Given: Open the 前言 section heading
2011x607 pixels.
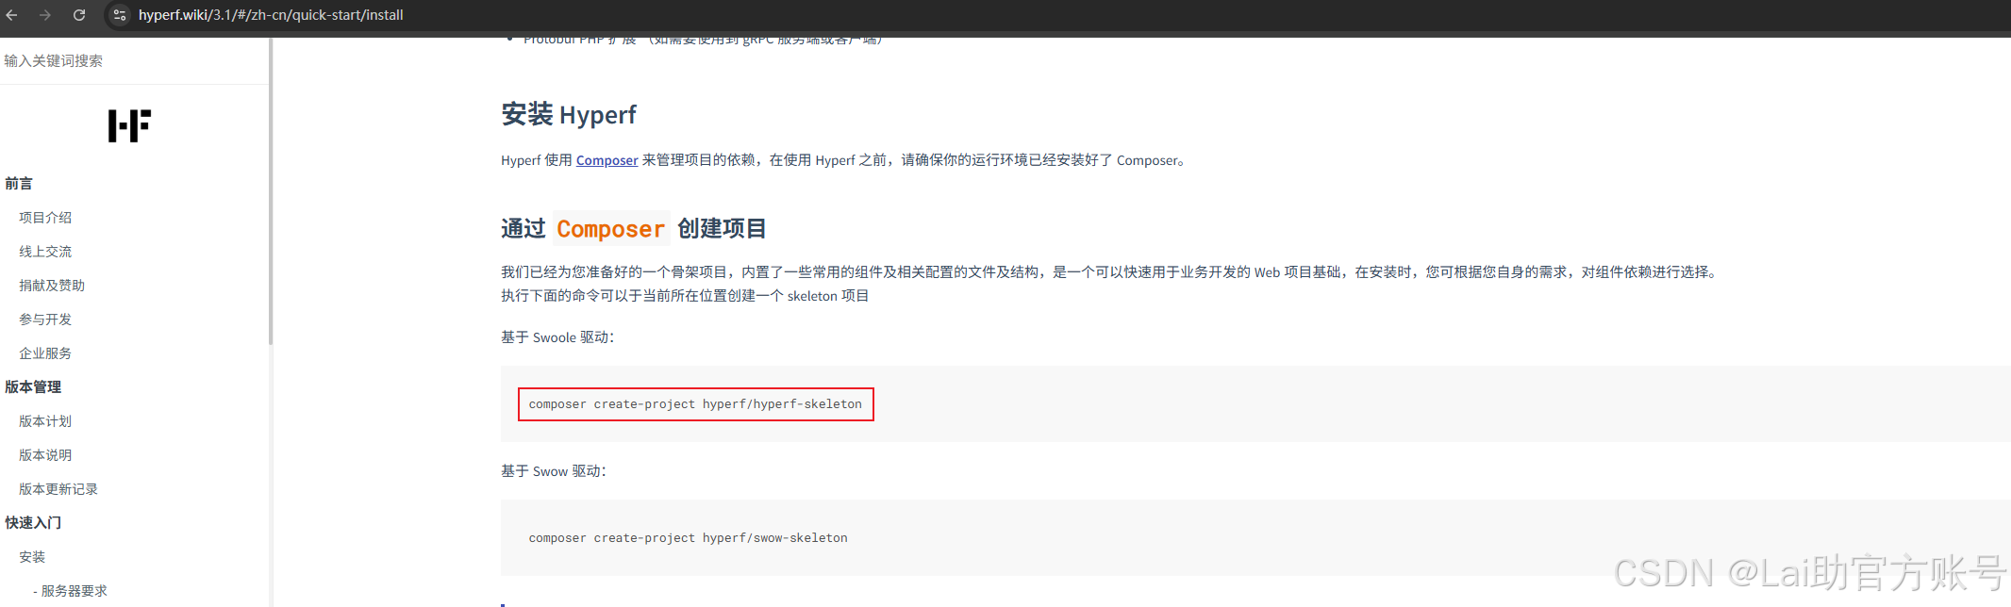Looking at the screenshot, I should click(x=19, y=184).
